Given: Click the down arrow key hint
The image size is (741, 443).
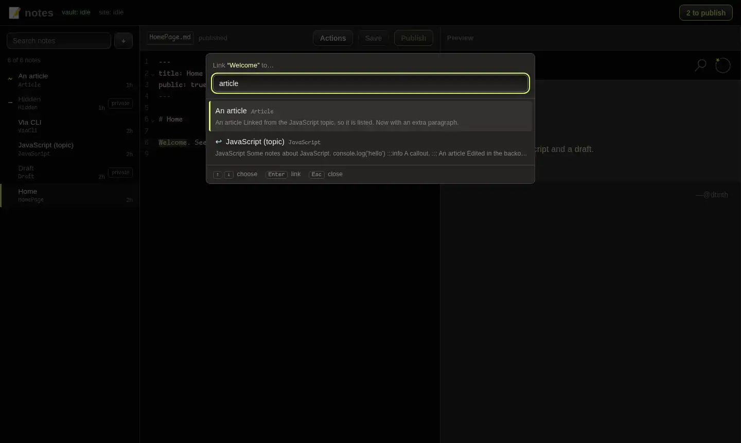Looking at the screenshot, I should 229,175.
